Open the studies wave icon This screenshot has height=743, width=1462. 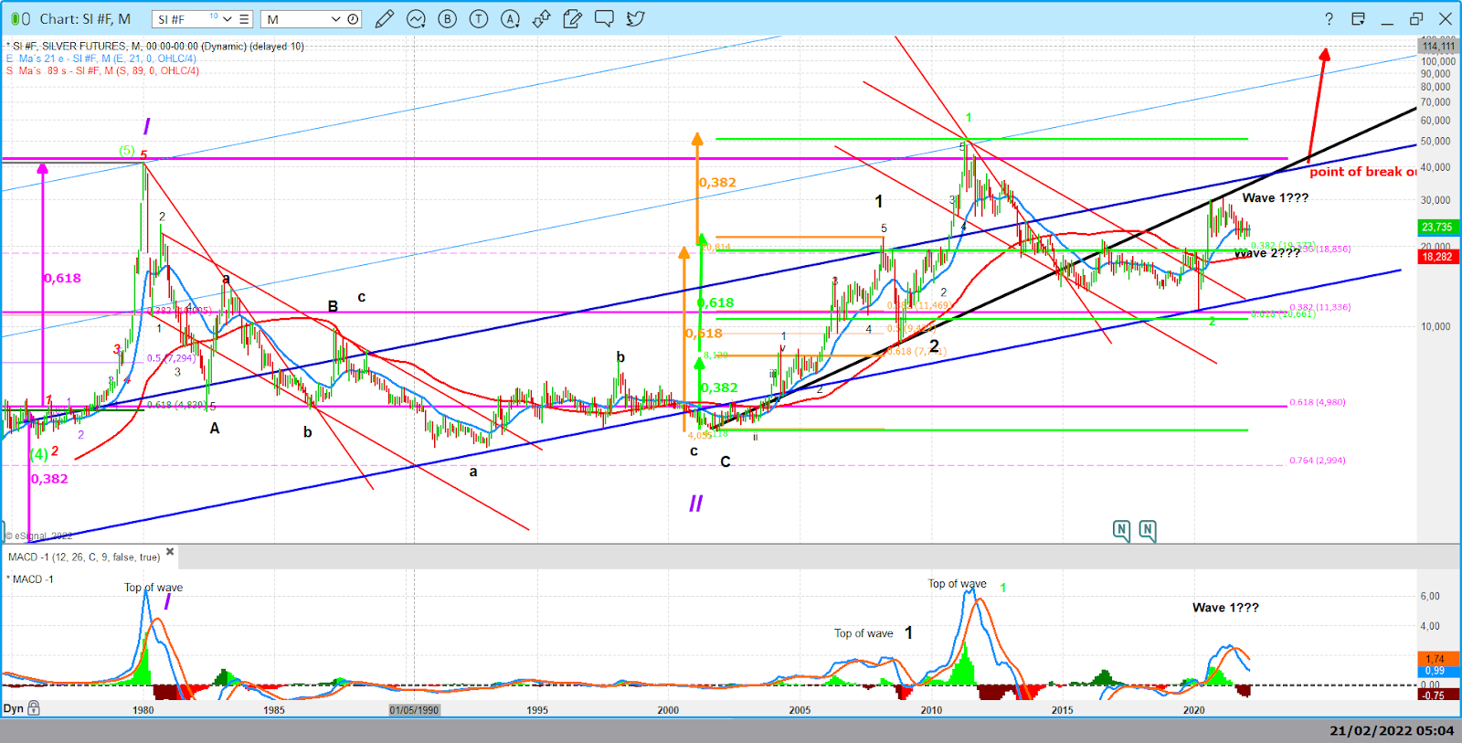click(416, 18)
